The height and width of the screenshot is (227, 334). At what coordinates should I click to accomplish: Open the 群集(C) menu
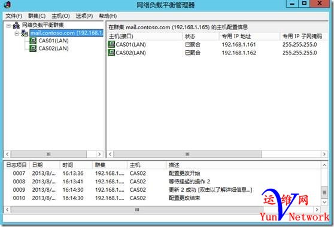(37, 16)
